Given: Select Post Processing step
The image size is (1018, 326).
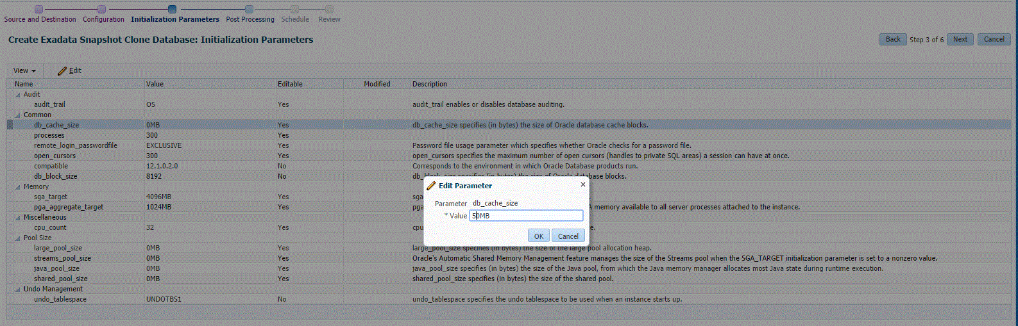Looking at the screenshot, I should click(x=250, y=19).
